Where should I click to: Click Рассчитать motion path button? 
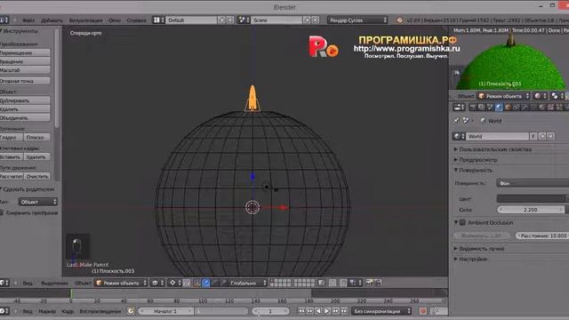pyautogui.click(x=12, y=176)
